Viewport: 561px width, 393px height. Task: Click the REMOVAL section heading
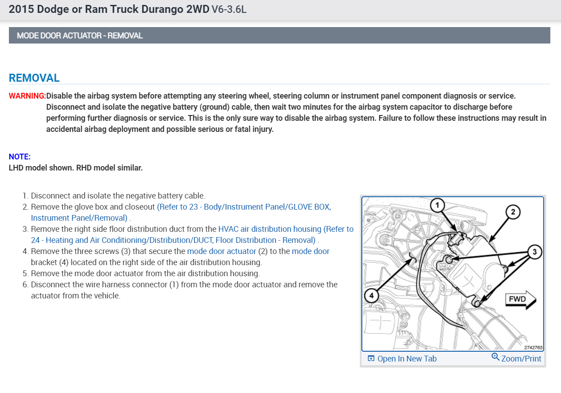34,78
